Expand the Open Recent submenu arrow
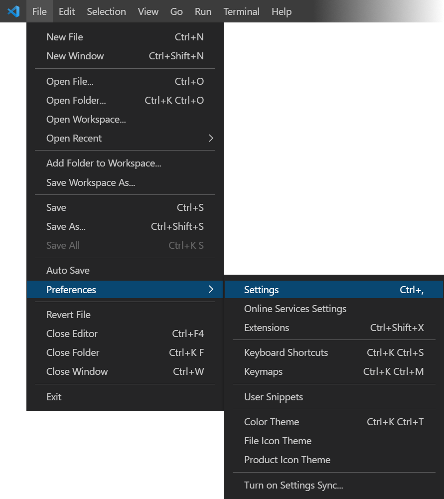Screen dimensions: 444x499 [x=211, y=138]
